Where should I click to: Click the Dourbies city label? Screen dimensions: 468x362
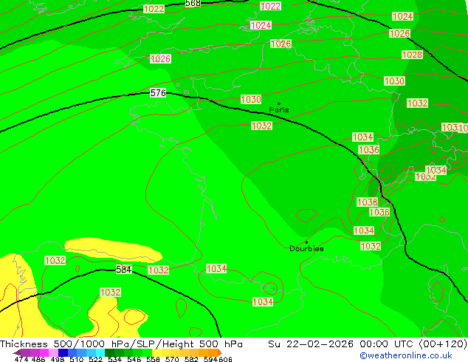(306, 248)
